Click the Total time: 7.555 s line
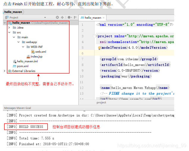This screenshot has width=189, height=151. [x=30, y=138]
